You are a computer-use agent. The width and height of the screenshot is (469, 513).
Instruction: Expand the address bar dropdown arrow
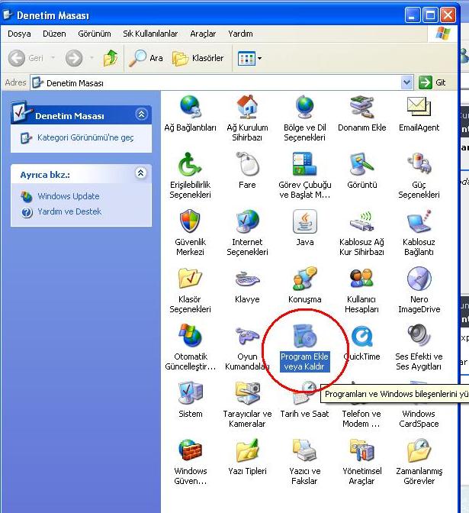point(407,82)
